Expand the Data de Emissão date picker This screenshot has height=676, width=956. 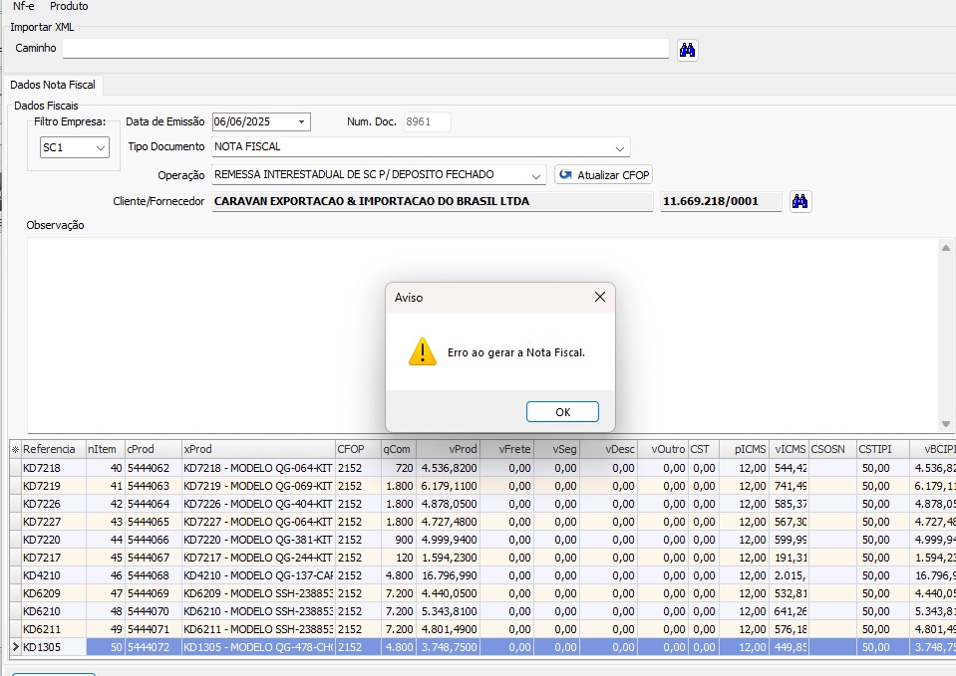pos(301,122)
